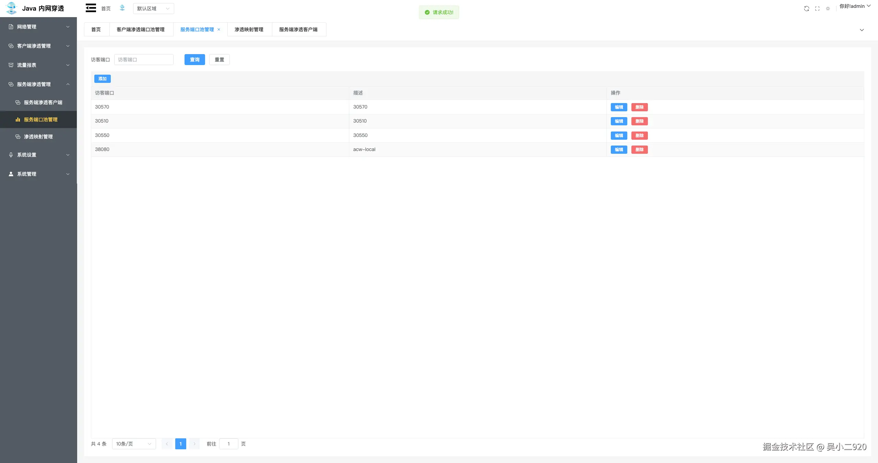
Task: Enter fullscreen using the fullscreen icon
Action: [817, 9]
